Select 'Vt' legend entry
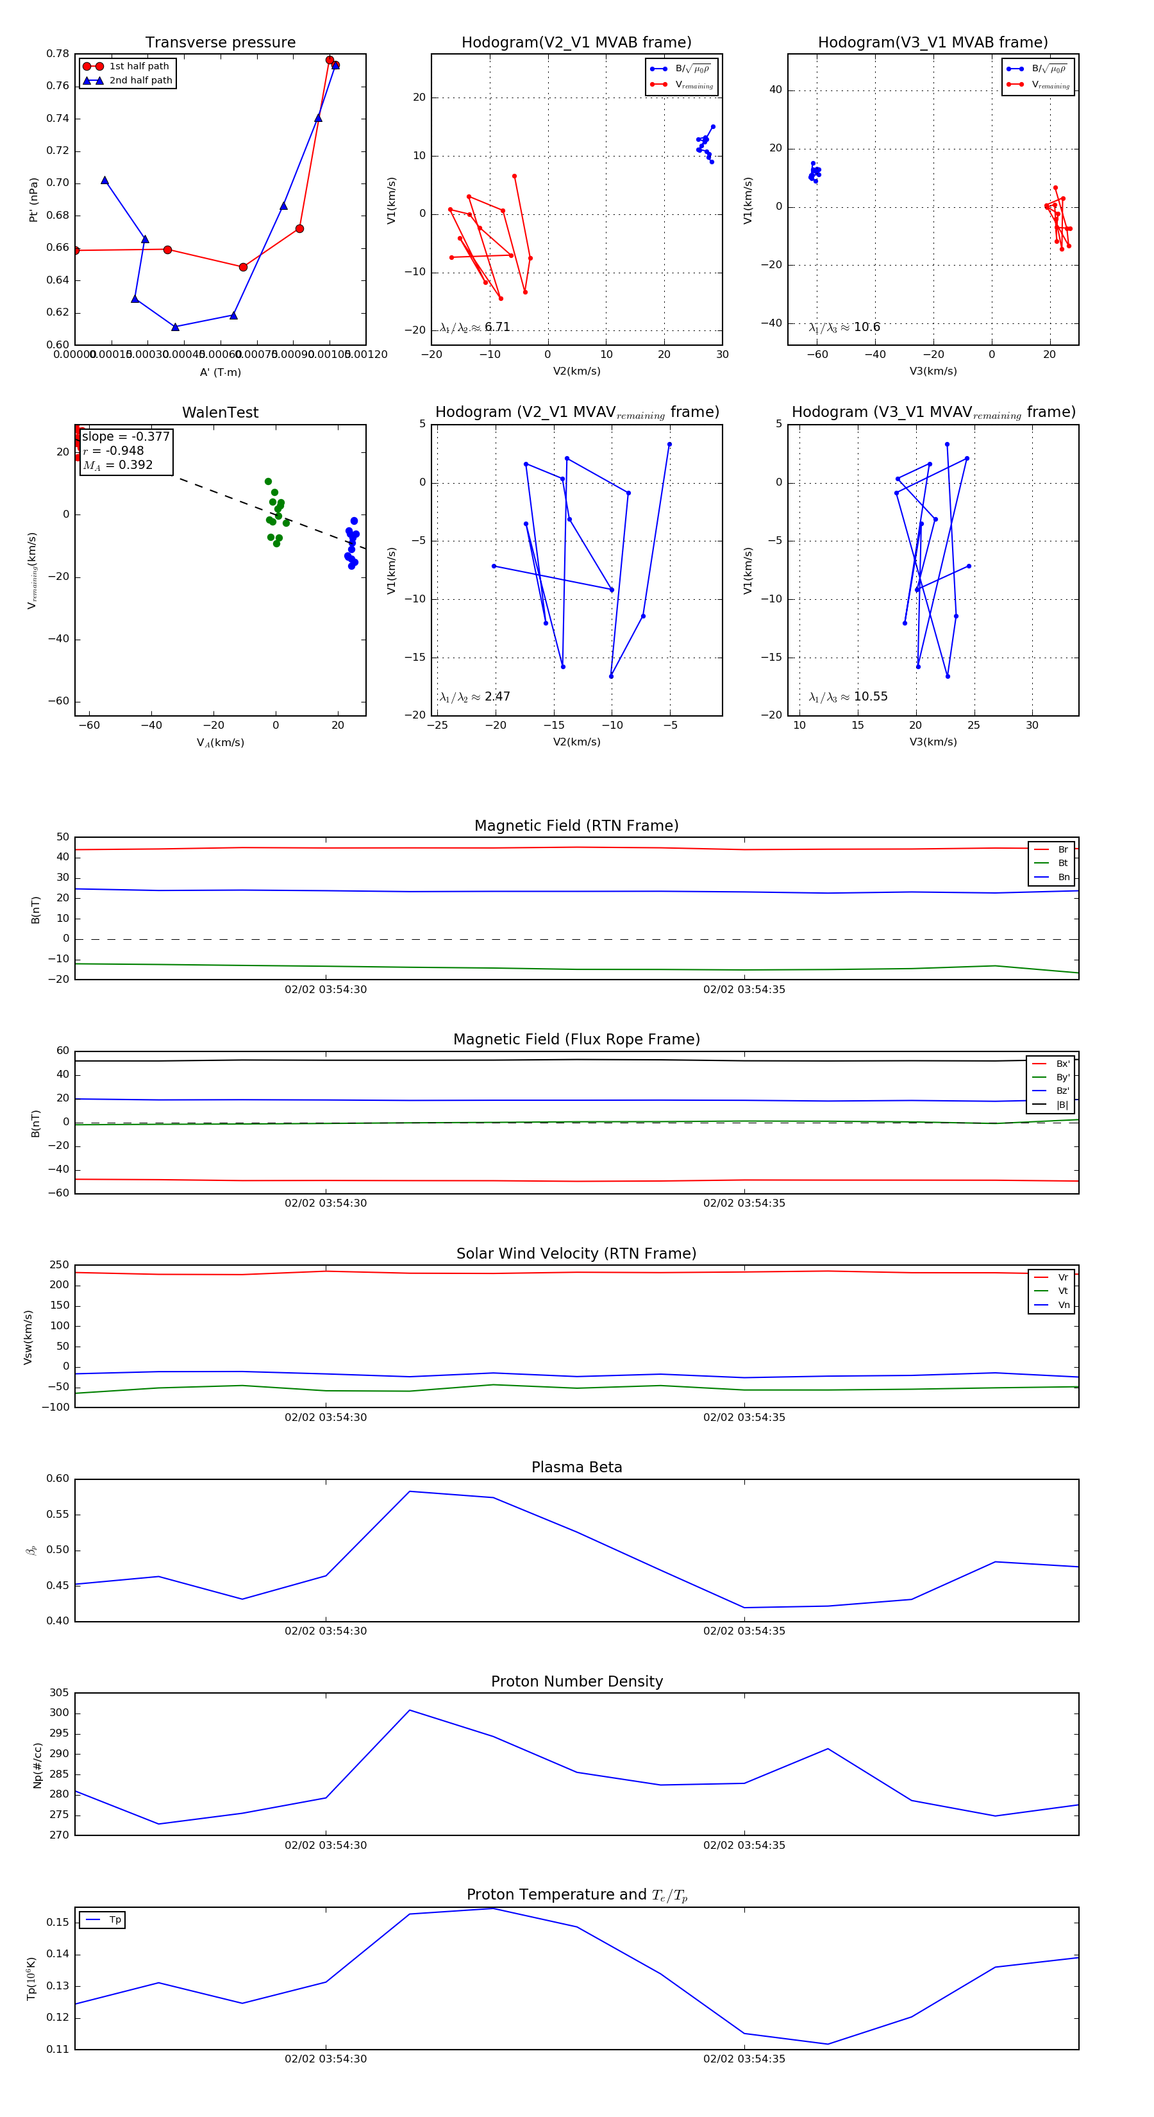The width and height of the screenshot is (1154, 2117). coord(1051,1291)
